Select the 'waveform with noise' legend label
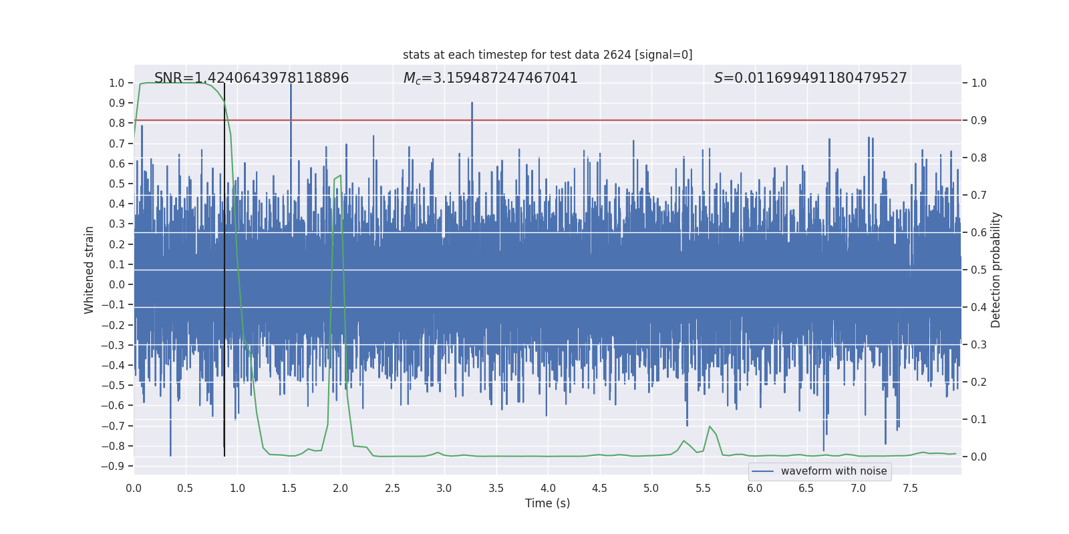This screenshot has height=534, width=1069. [x=833, y=471]
